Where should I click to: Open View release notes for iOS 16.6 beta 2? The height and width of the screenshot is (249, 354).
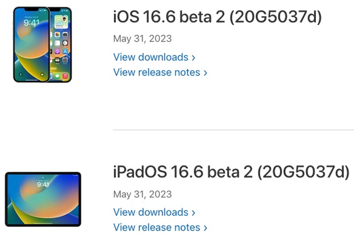157,73
